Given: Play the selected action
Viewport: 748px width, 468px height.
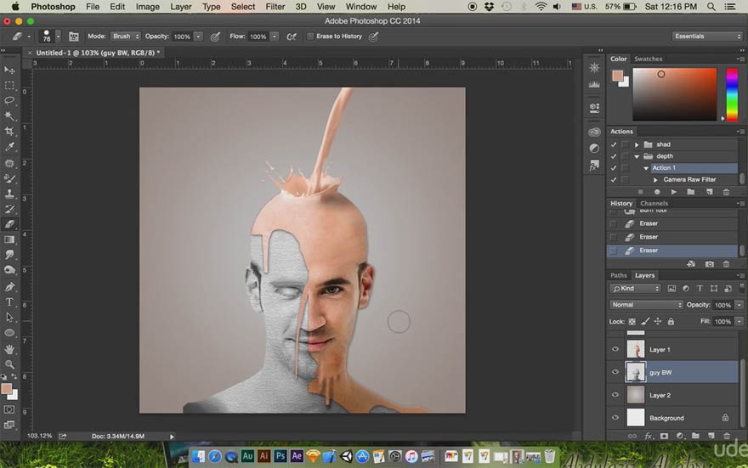Looking at the screenshot, I should [673, 192].
